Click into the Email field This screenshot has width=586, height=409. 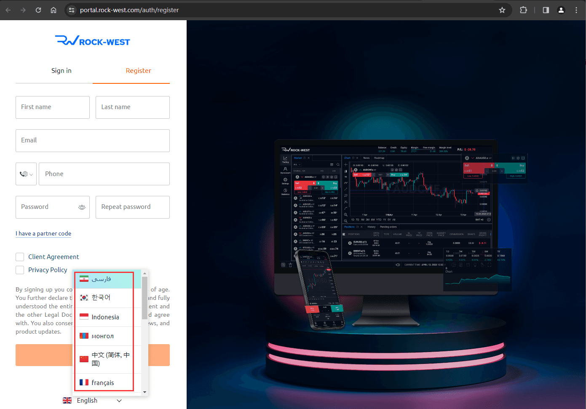93,141
